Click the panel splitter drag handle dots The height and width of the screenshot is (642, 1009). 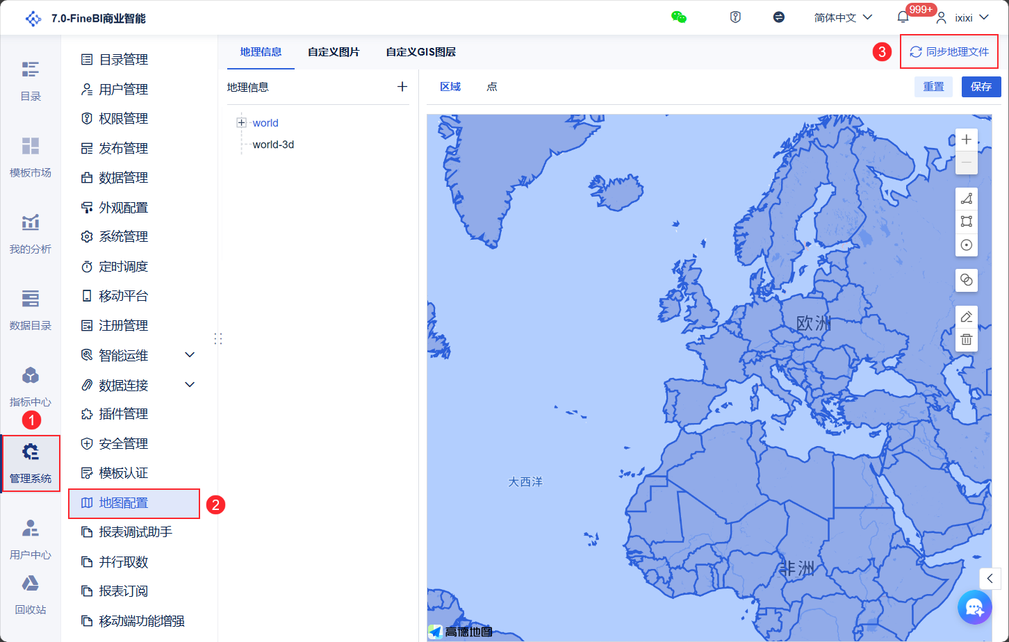tap(218, 338)
